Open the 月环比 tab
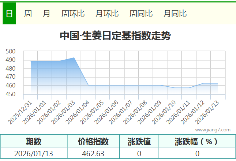The width and height of the screenshot is (236, 161). coord(107,14)
